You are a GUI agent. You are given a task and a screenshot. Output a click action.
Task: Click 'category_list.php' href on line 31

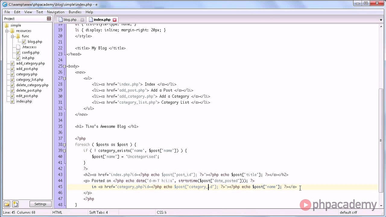point(137,102)
